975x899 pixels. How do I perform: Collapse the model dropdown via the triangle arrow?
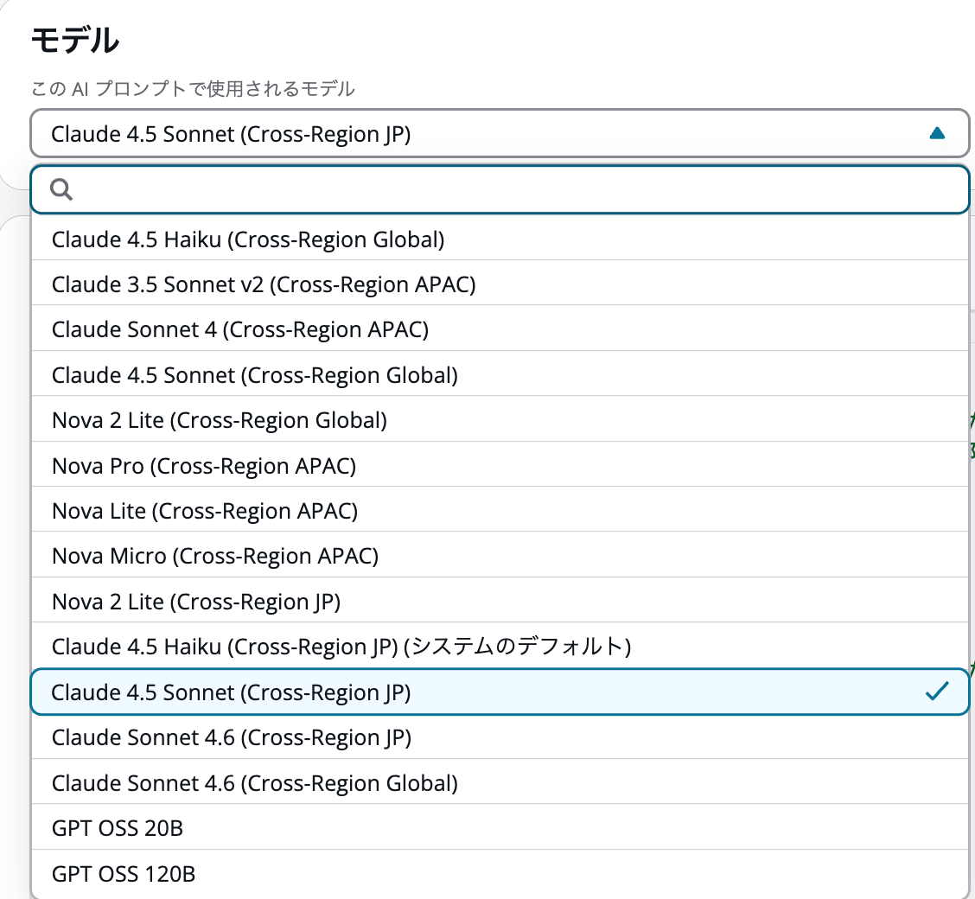tap(936, 133)
